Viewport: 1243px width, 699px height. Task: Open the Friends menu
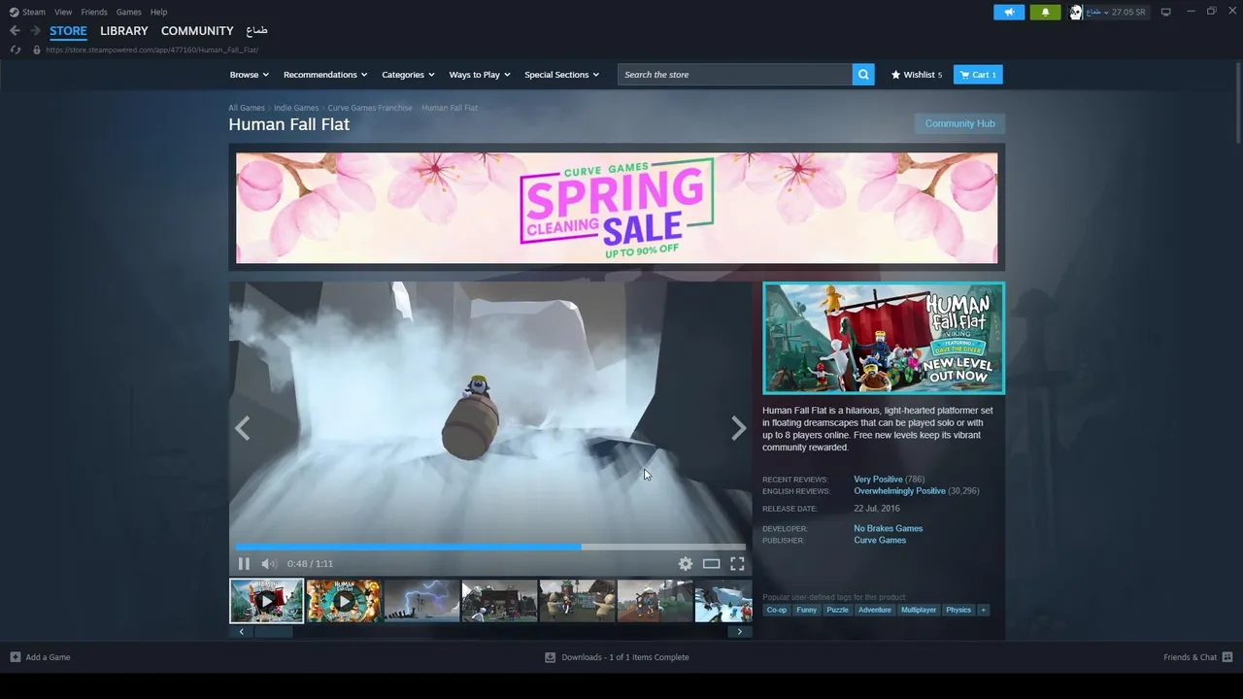pyautogui.click(x=94, y=12)
